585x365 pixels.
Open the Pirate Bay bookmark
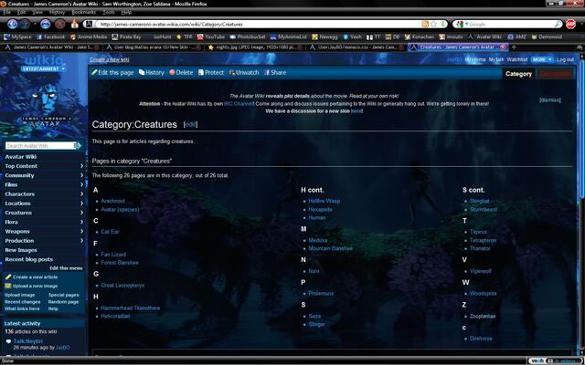[126, 36]
